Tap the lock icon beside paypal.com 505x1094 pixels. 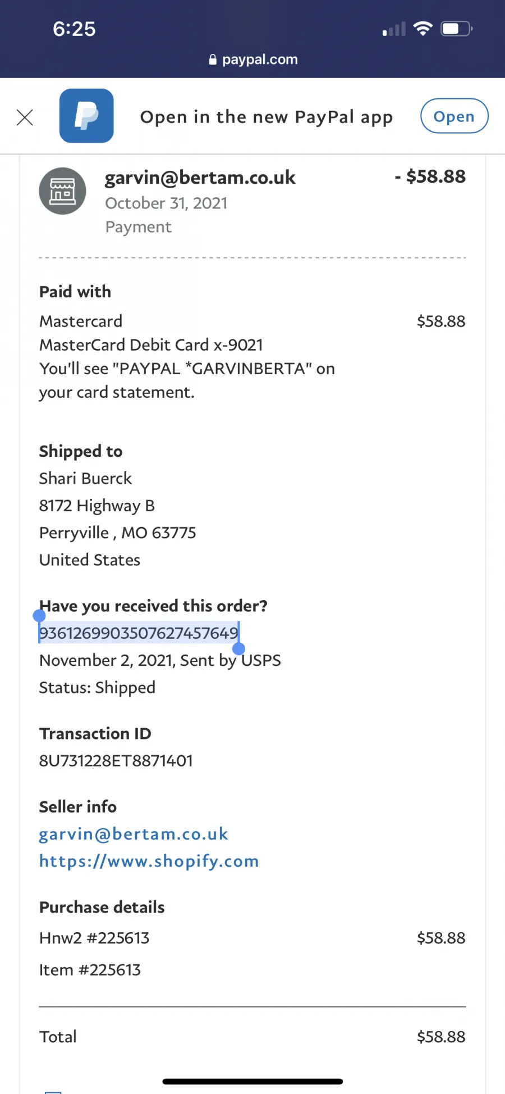213,60
